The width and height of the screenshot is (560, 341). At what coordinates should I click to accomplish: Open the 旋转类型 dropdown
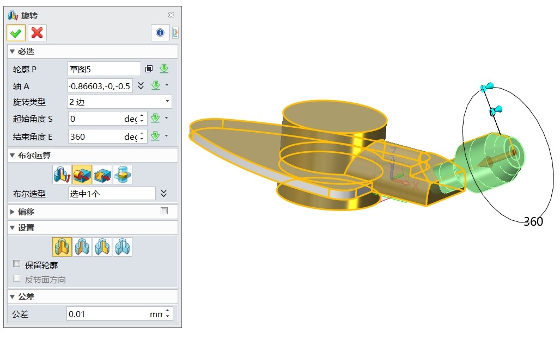(x=120, y=102)
